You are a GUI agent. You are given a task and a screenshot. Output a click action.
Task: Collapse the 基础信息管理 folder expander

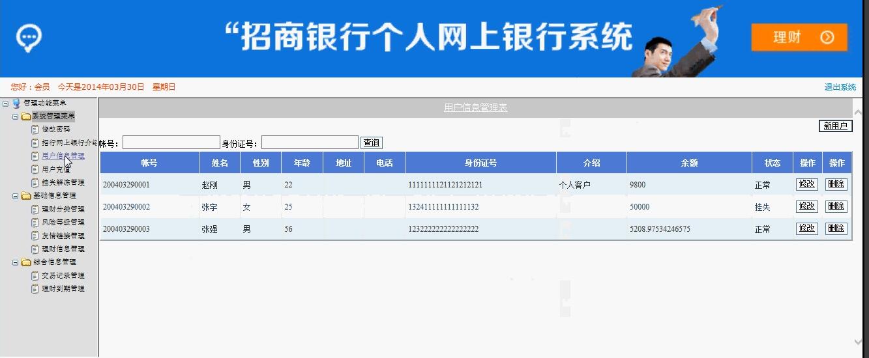click(x=16, y=195)
